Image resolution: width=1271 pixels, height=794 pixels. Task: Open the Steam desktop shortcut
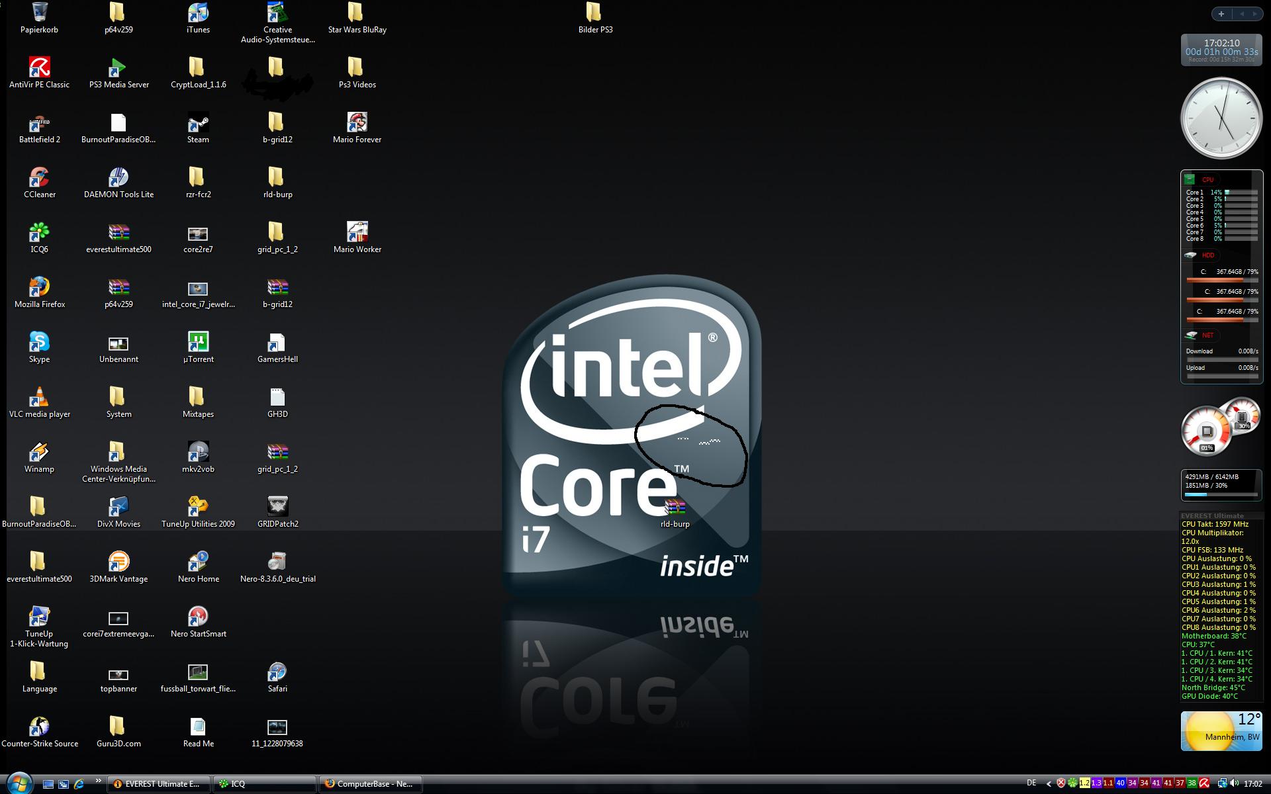pos(198,124)
